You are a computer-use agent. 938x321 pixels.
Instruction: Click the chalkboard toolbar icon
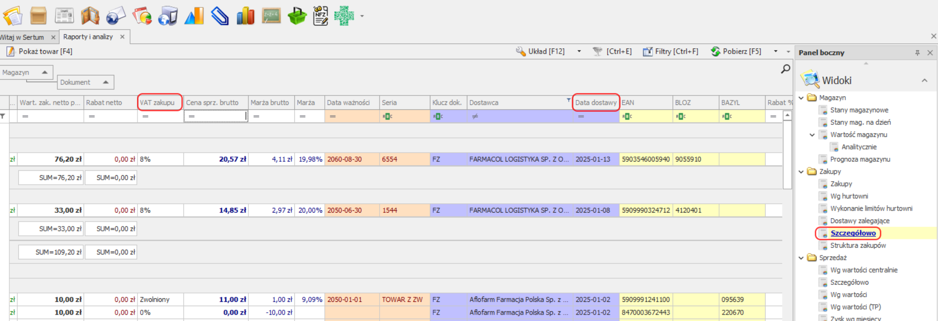(x=271, y=16)
